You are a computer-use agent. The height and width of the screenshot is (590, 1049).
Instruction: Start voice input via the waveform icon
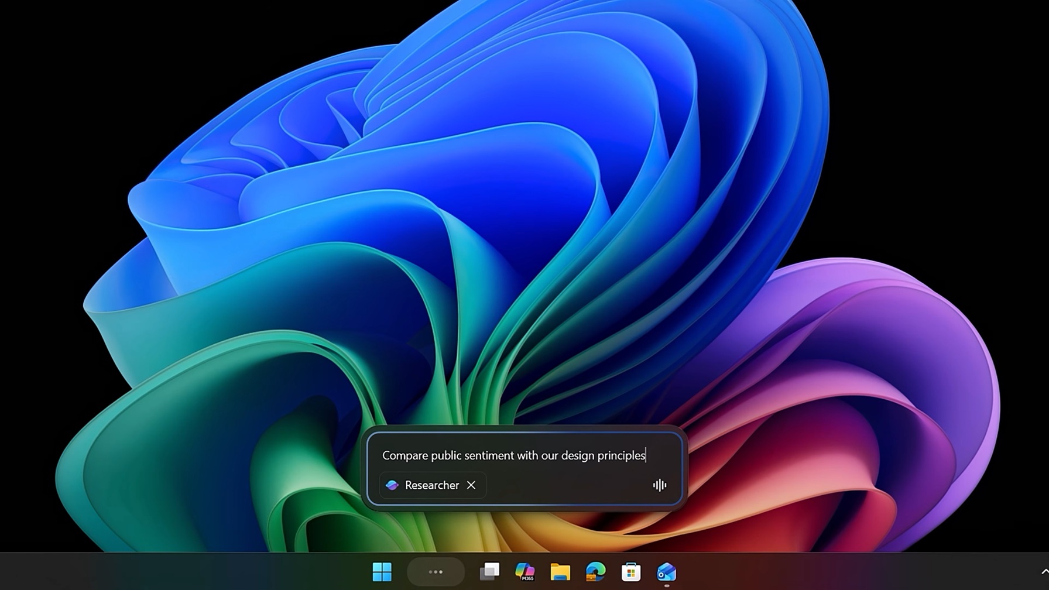coord(660,485)
